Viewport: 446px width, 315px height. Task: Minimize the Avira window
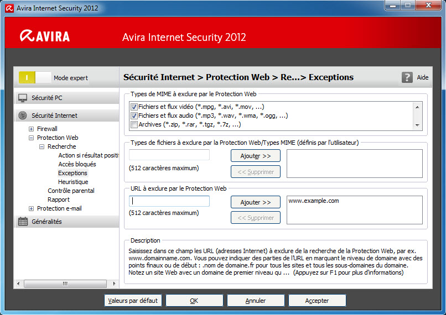click(x=393, y=6)
